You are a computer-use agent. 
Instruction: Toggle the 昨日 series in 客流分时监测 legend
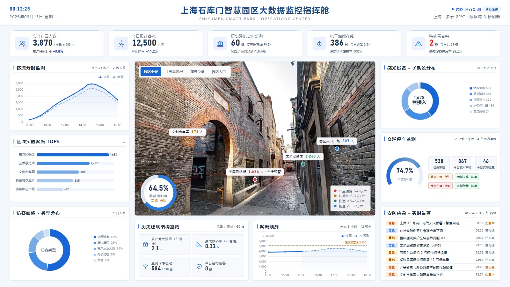(118, 77)
